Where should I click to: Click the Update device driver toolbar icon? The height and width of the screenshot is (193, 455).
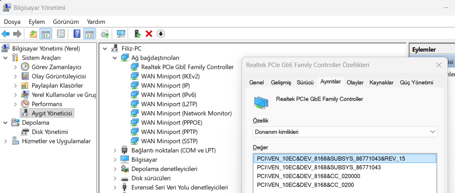[x=137, y=34]
